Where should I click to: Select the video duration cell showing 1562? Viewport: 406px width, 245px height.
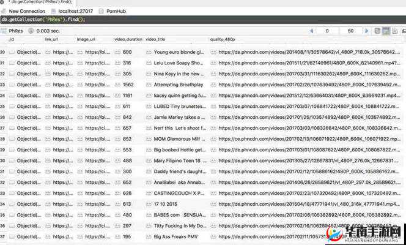tap(128, 85)
